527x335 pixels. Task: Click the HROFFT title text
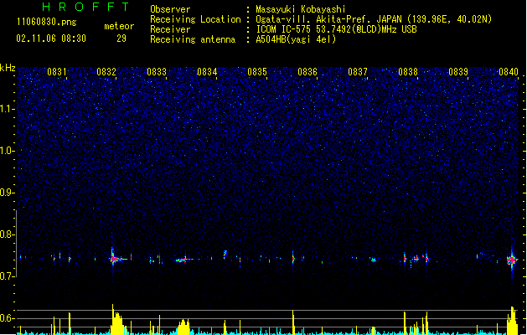pyautogui.click(x=85, y=7)
